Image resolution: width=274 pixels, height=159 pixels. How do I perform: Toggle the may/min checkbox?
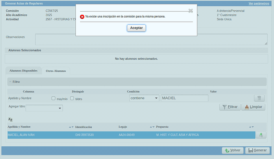click(x=53, y=98)
